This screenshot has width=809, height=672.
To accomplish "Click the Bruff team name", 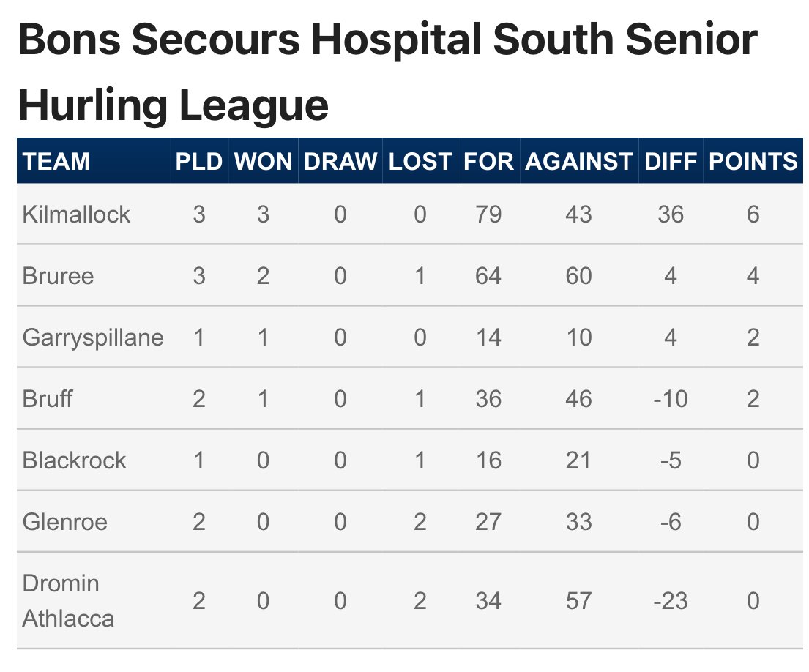I will pos(48,399).
